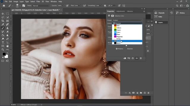Image resolution: width=190 pixels, height=106 pixels.
Task: Clip adjustment to layer icon
Action: [125, 58]
